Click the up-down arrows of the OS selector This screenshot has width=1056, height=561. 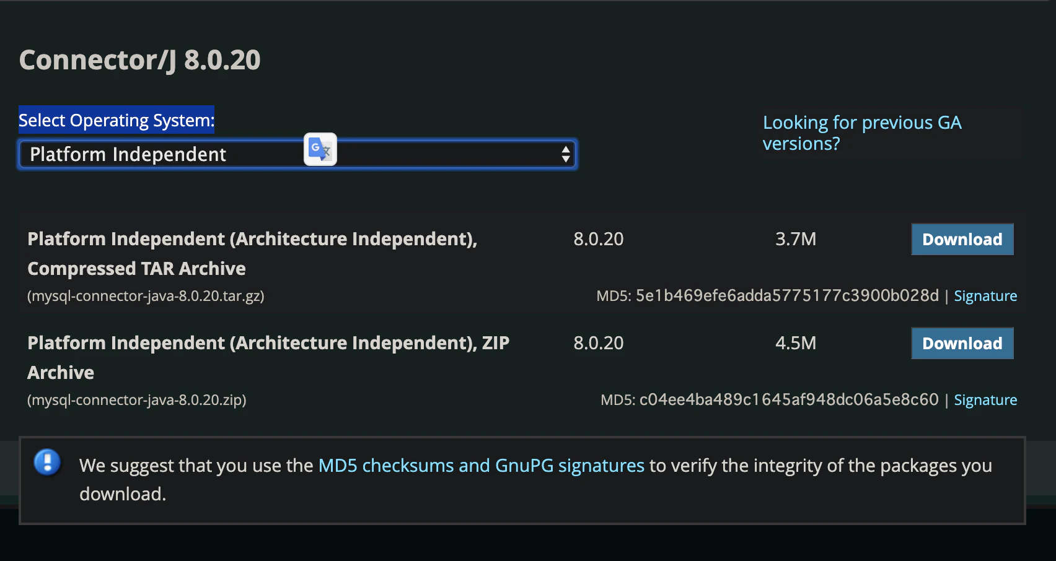(565, 154)
